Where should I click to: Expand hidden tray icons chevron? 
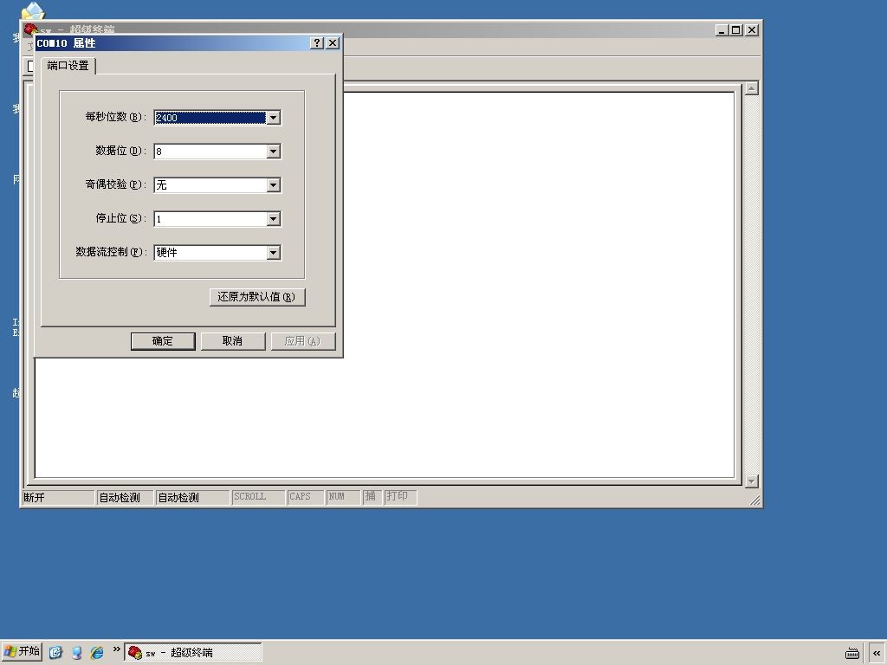877,653
